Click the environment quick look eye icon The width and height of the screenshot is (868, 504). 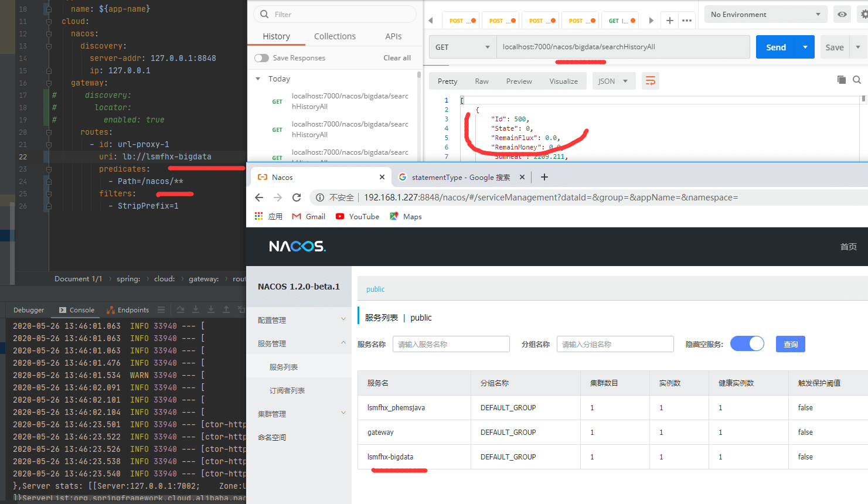[842, 15]
